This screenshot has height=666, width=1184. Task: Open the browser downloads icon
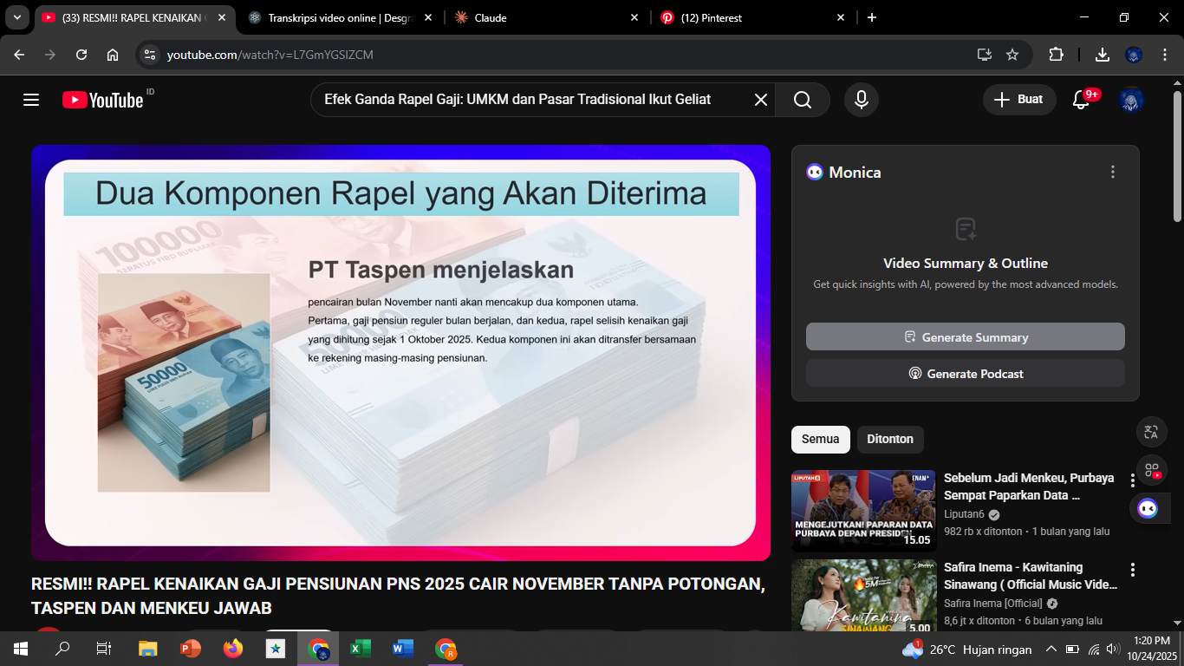(1103, 55)
